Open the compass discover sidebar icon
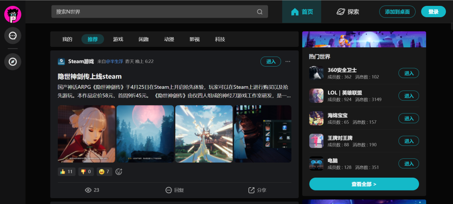 coord(13,62)
